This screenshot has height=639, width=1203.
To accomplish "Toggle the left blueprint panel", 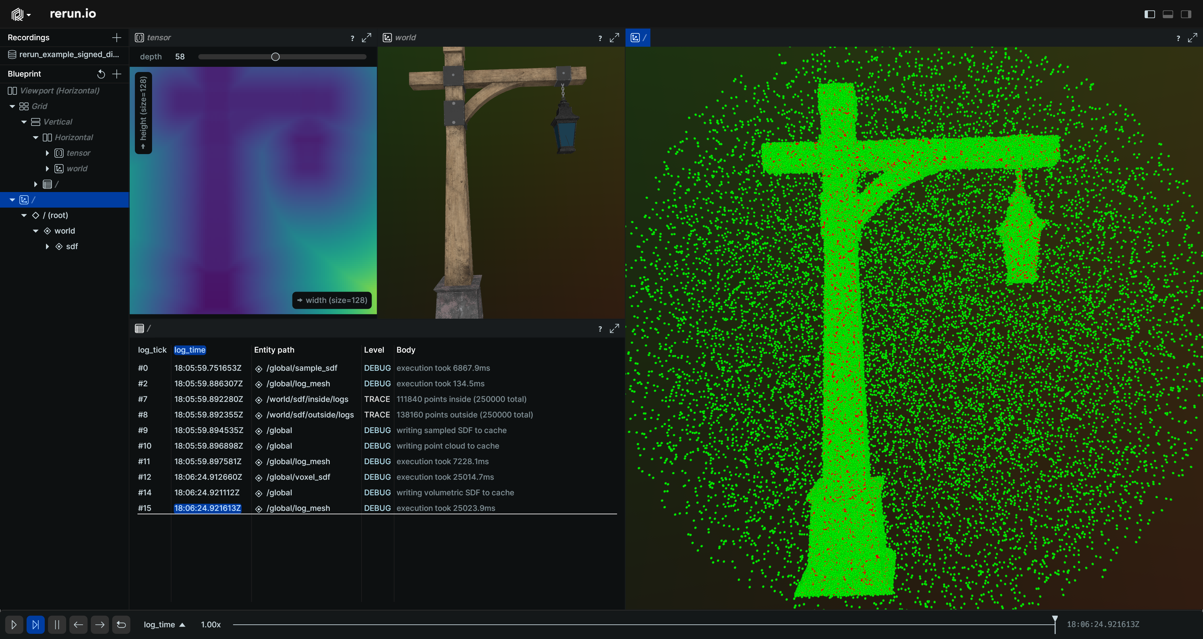I will [1150, 15].
